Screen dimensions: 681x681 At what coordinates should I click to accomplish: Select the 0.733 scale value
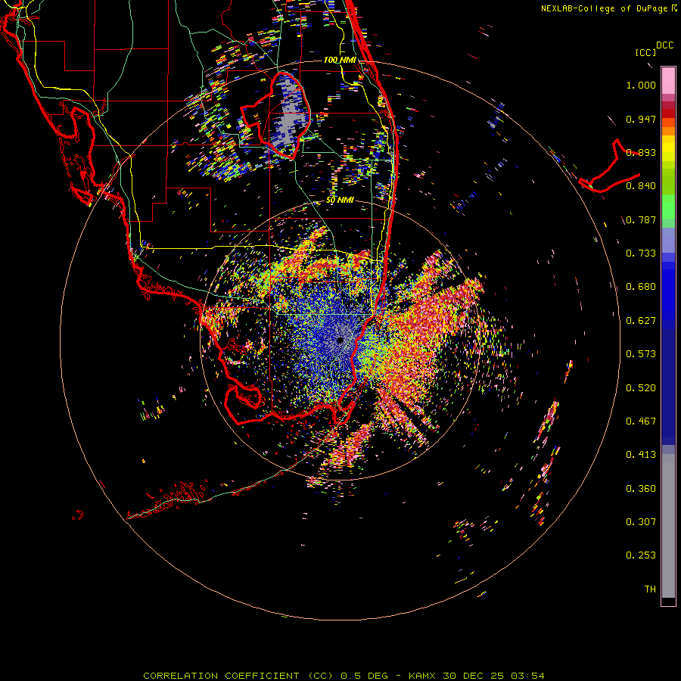[641, 253]
